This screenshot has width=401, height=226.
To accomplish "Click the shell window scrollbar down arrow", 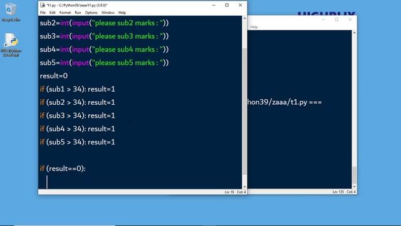I will pos(354,186).
